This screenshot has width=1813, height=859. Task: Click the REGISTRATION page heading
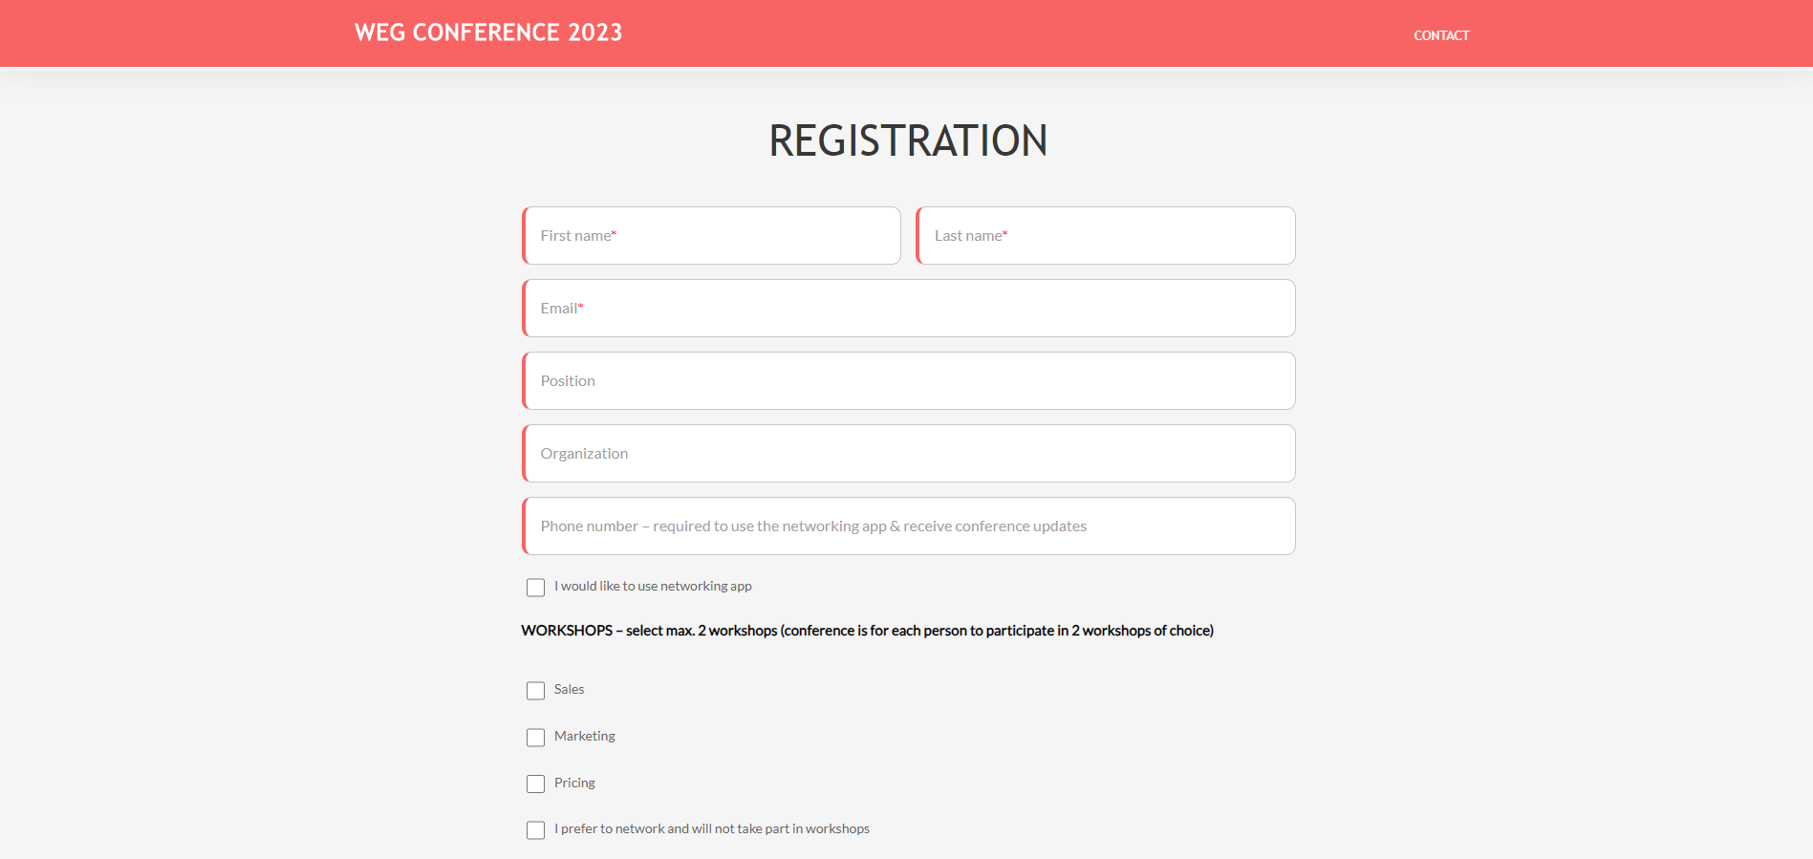coord(908,141)
